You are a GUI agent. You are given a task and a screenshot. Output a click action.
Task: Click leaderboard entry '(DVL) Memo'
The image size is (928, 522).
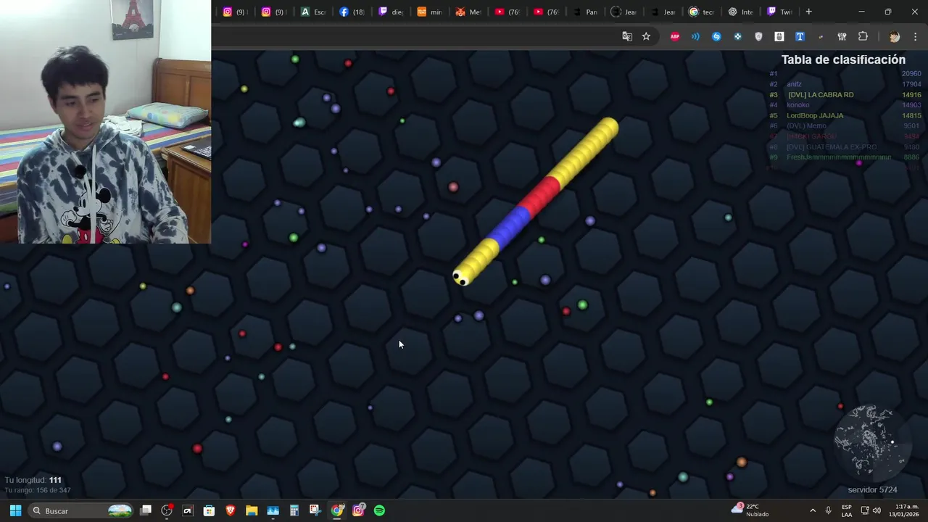806,126
